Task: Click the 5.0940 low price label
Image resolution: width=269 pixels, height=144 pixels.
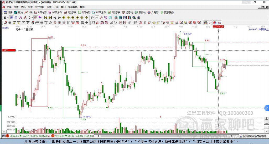Action: pos(87,117)
